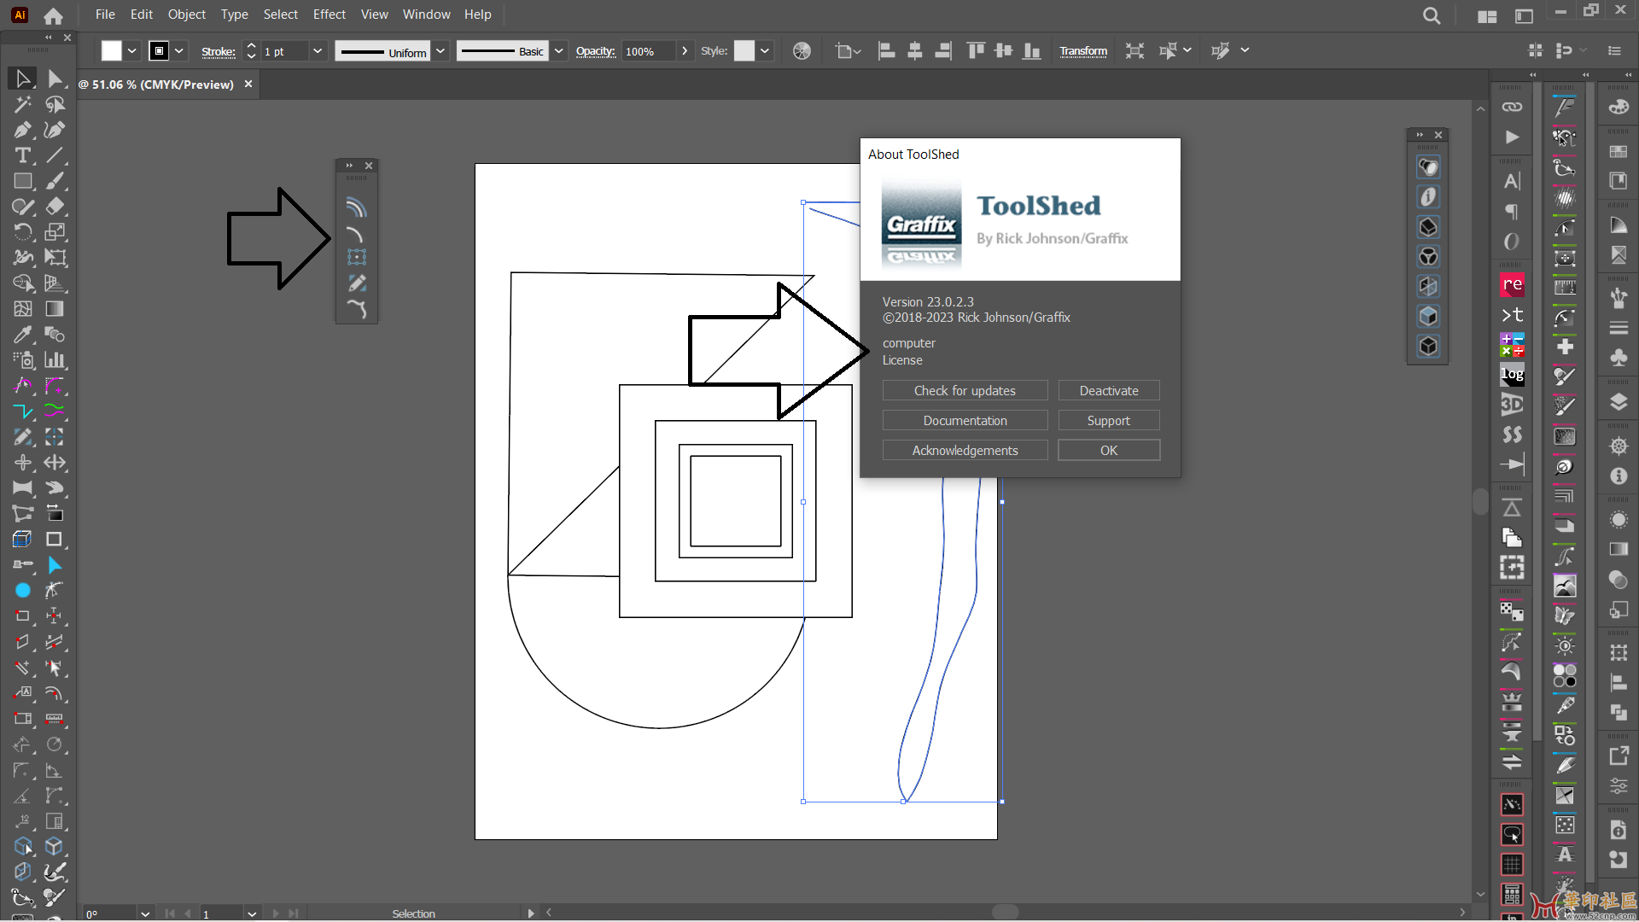Select the Scale tool
This screenshot has height=922, width=1639.
(55, 232)
